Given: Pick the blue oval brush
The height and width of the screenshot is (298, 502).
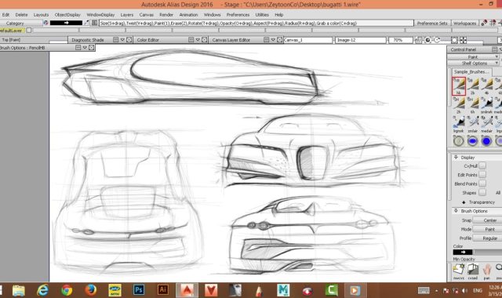Looking at the screenshot, I should [x=472, y=141].
